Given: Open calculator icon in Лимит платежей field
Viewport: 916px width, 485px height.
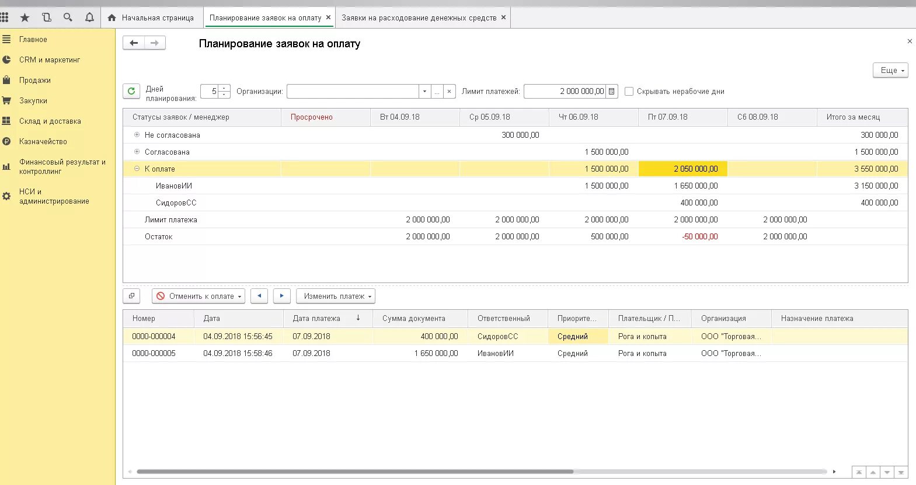Looking at the screenshot, I should coord(611,91).
